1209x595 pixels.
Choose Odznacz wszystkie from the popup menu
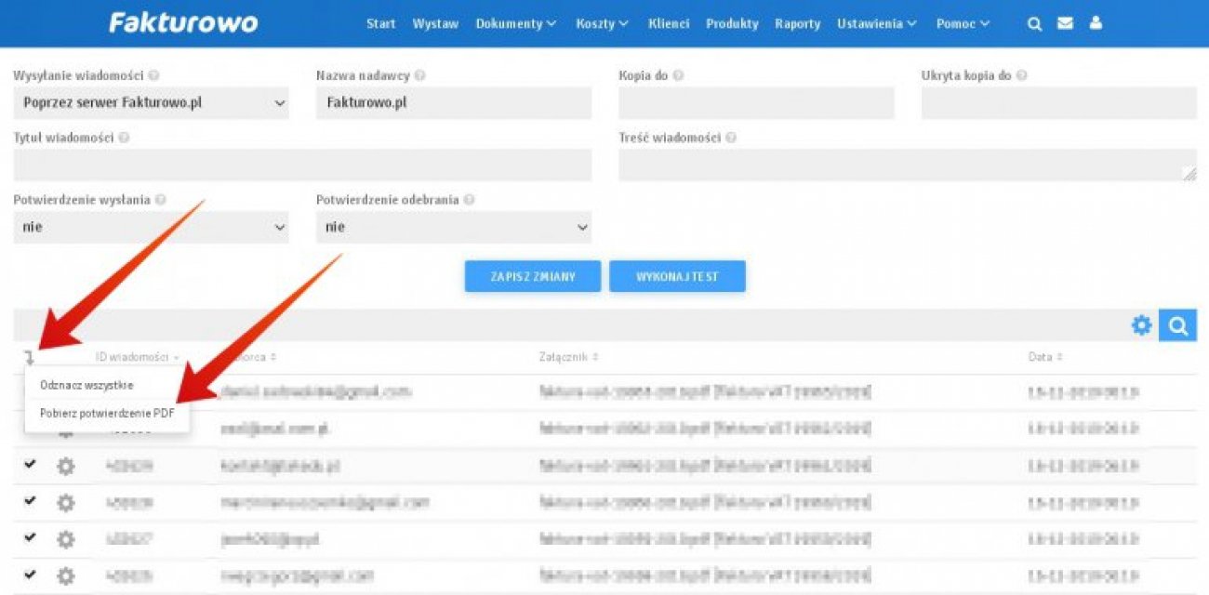pos(86,385)
